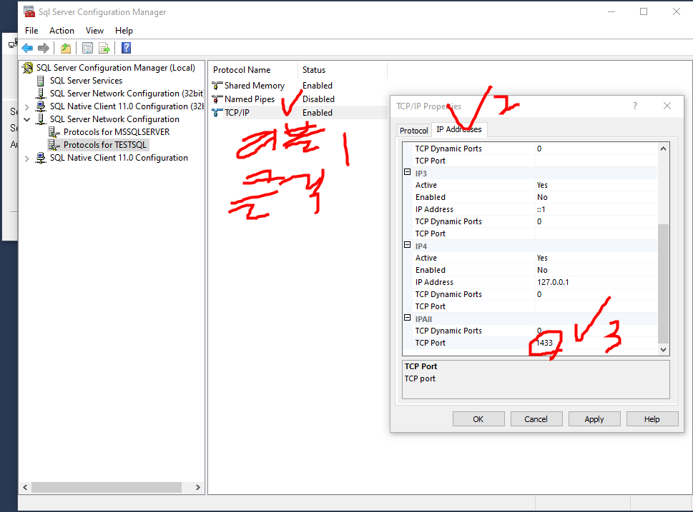Click the properties grid scroll-down arrow
Viewport: 693px width, 512px height.
click(663, 350)
